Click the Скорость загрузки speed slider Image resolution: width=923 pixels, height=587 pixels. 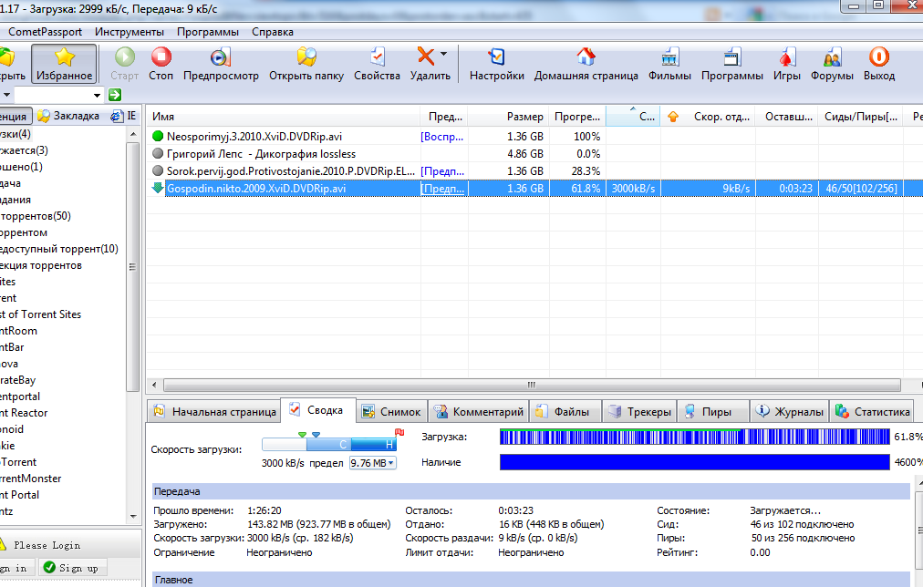pyautogui.click(x=329, y=444)
